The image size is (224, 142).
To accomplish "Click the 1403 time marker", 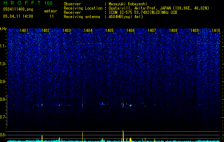I will [x=67, y=30].
